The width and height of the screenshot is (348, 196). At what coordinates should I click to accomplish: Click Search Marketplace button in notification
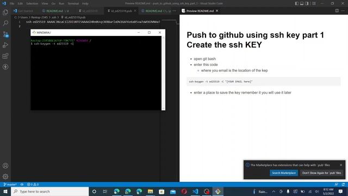[284, 173]
